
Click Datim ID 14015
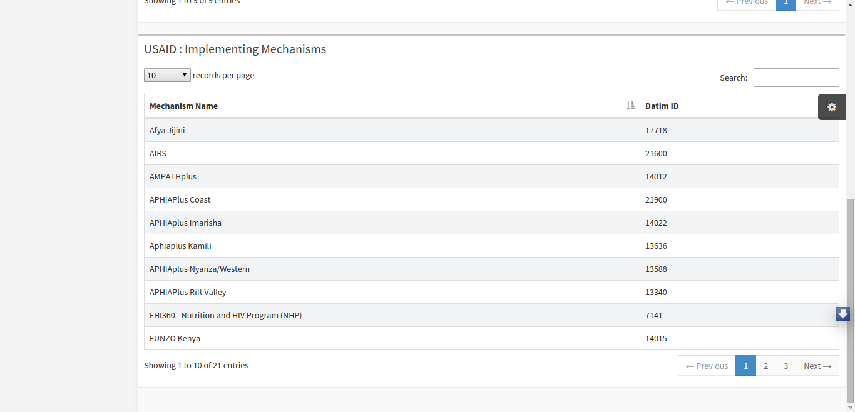(x=656, y=338)
